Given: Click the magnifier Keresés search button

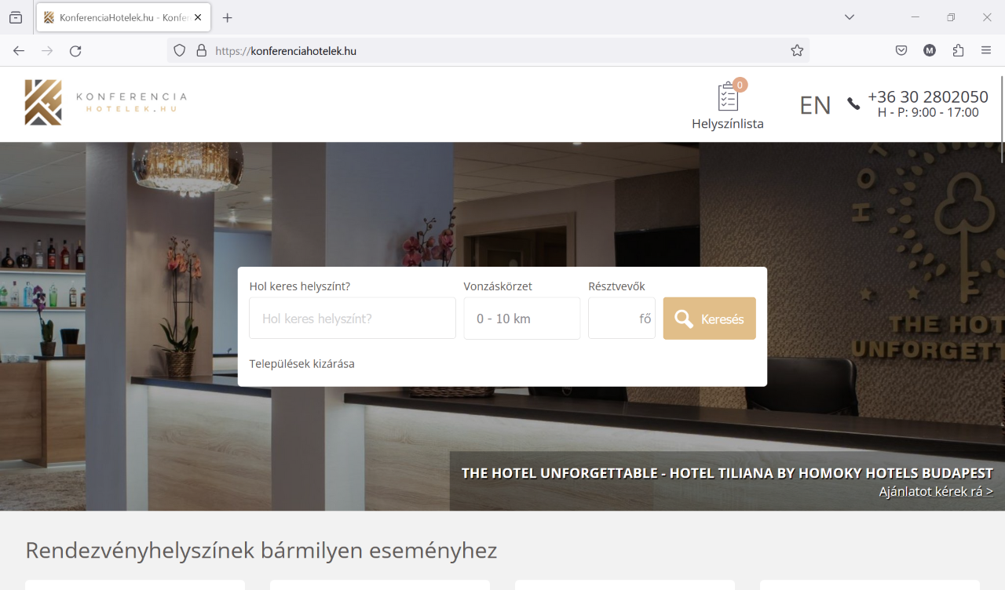Looking at the screenshot, I should tap(709, 319).
